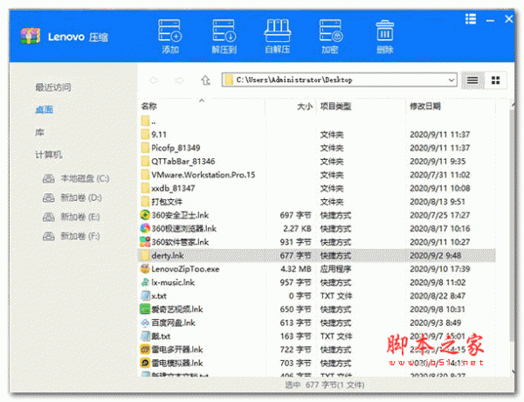Select 360软件管家.lnk file icon
The height and width of the screenshot is (402, 524).
click(x=145, y=242)
